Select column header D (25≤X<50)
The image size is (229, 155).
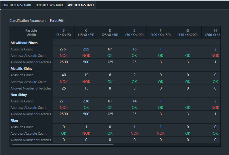tap(110, 33)
